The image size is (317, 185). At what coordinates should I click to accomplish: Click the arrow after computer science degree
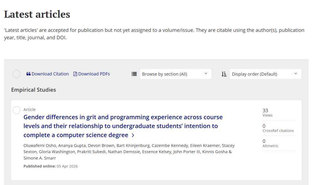coord(133,135)
